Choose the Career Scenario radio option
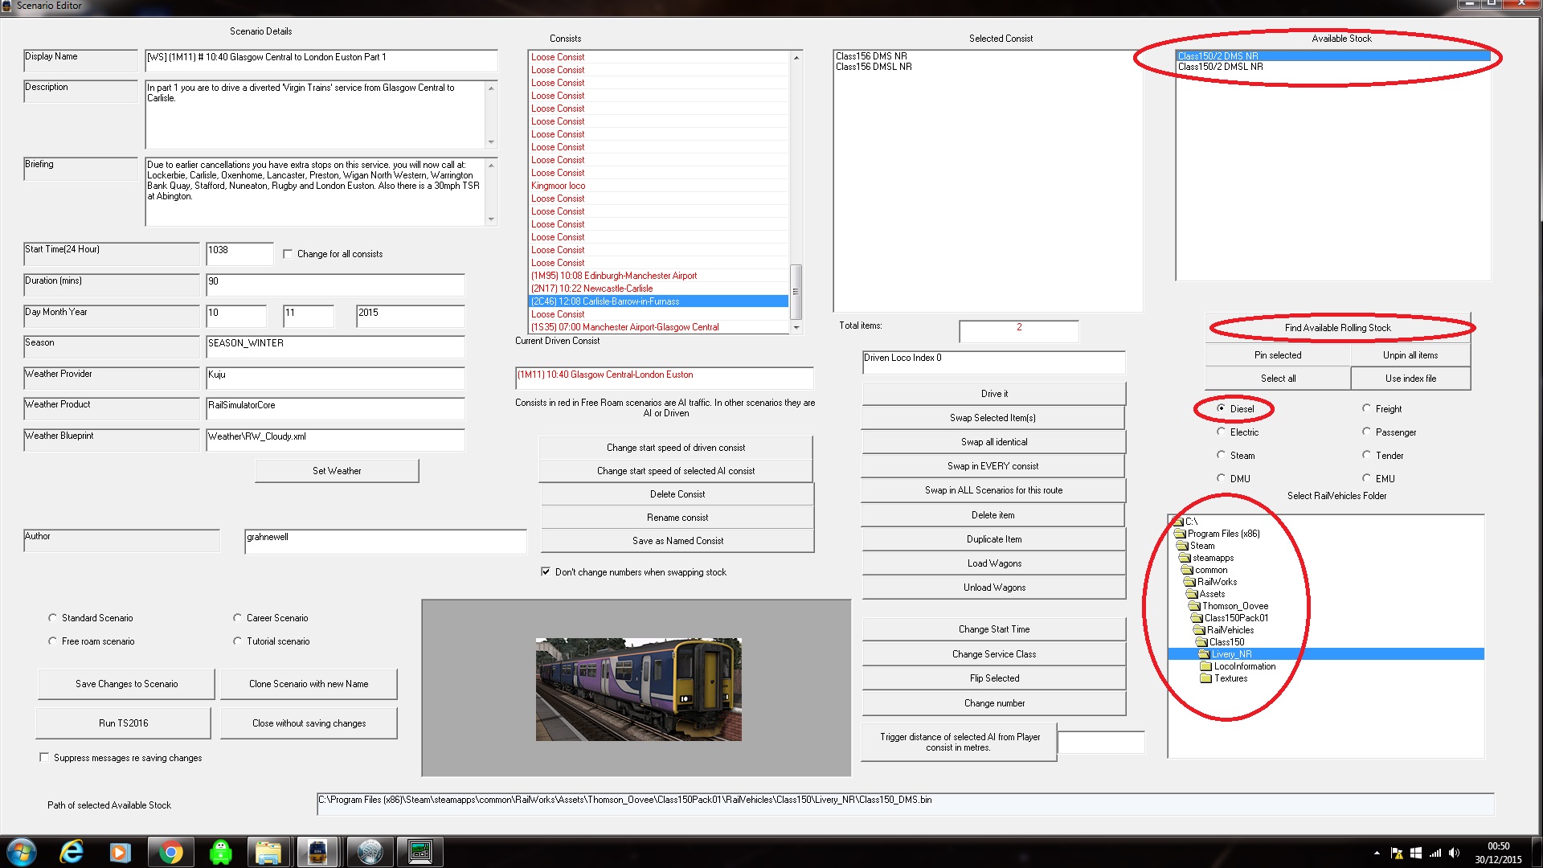This screenshot has height=868, width=1543. pyautogui.click(x=237, y=618)
